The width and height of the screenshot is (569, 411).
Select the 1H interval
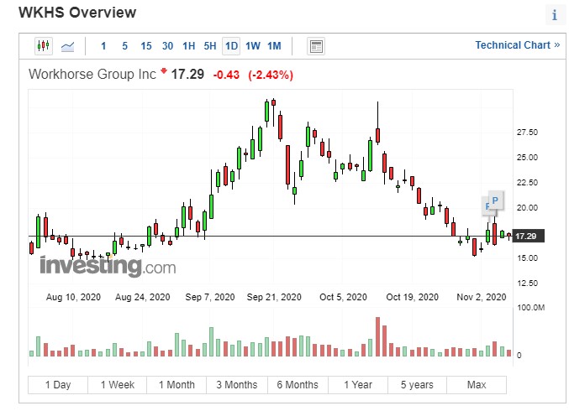click(x=189, y=46)
